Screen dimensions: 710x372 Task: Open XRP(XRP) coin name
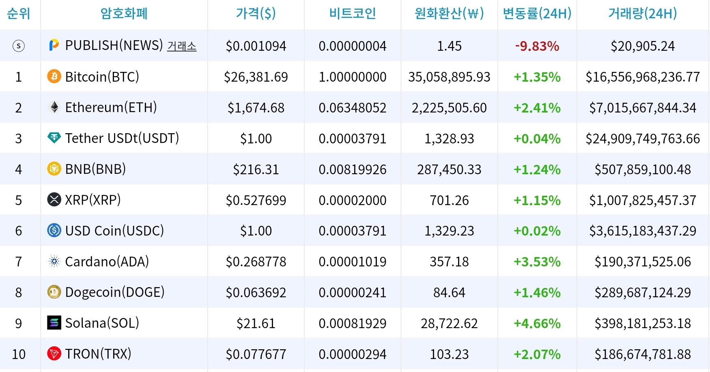(93, 199)
